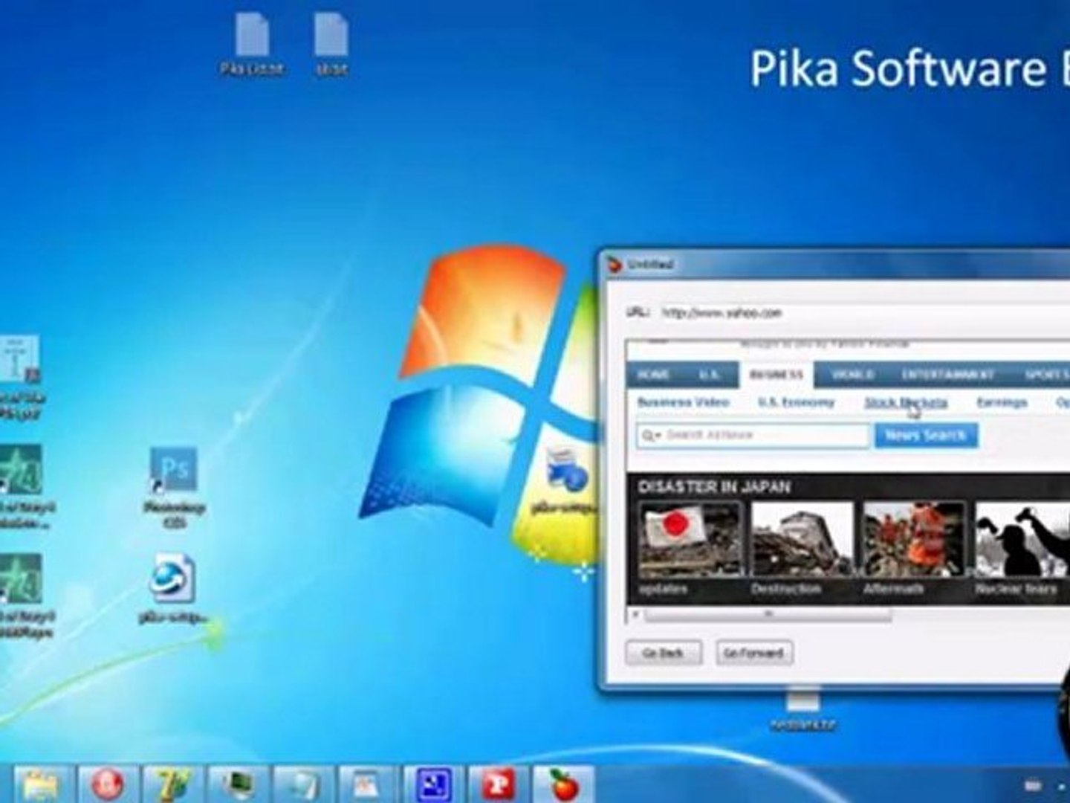Open the red round icon in the taskbar
This screenshot has height=803, width=1070.
pyautogui.click(x=108, y=784)
